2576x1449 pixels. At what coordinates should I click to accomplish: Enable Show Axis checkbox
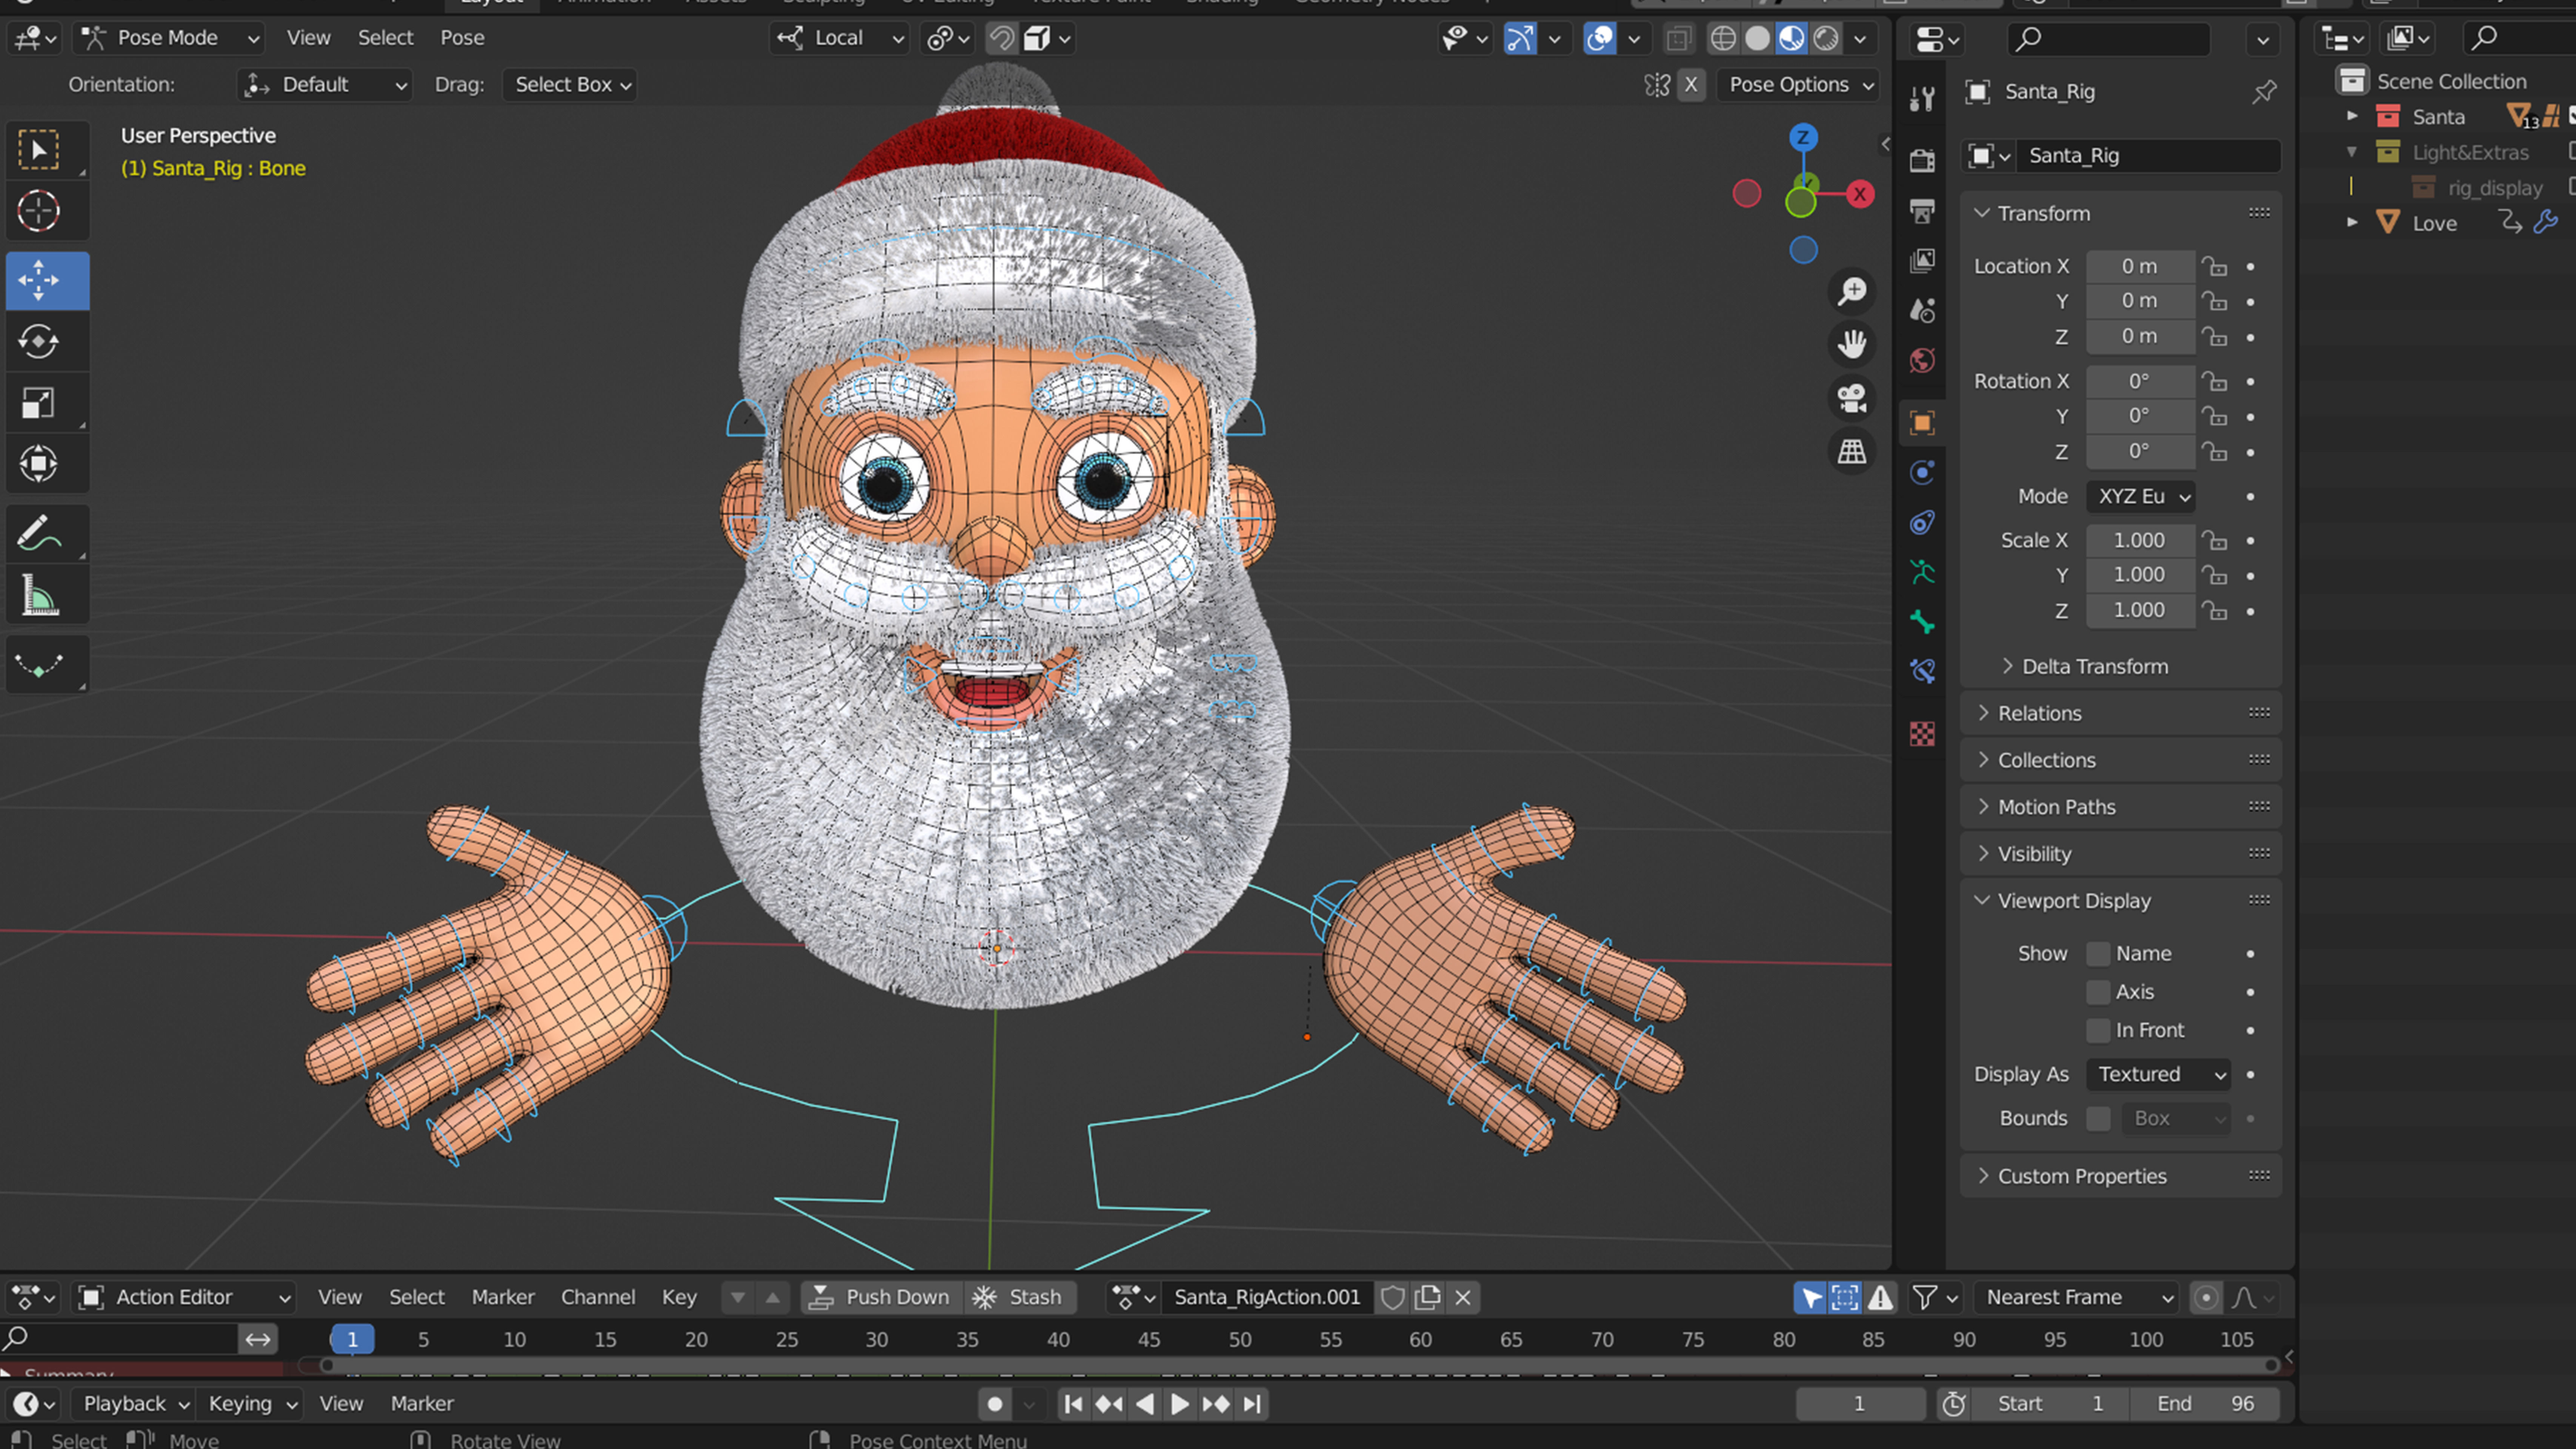pyautogui.click(x=2098, y=992)
